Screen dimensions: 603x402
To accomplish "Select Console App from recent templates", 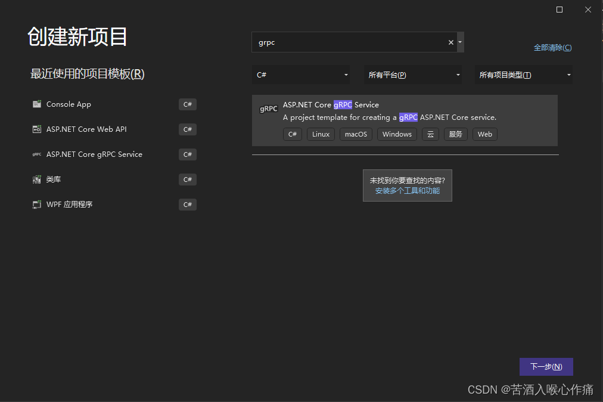I will (x=114, y=104).
